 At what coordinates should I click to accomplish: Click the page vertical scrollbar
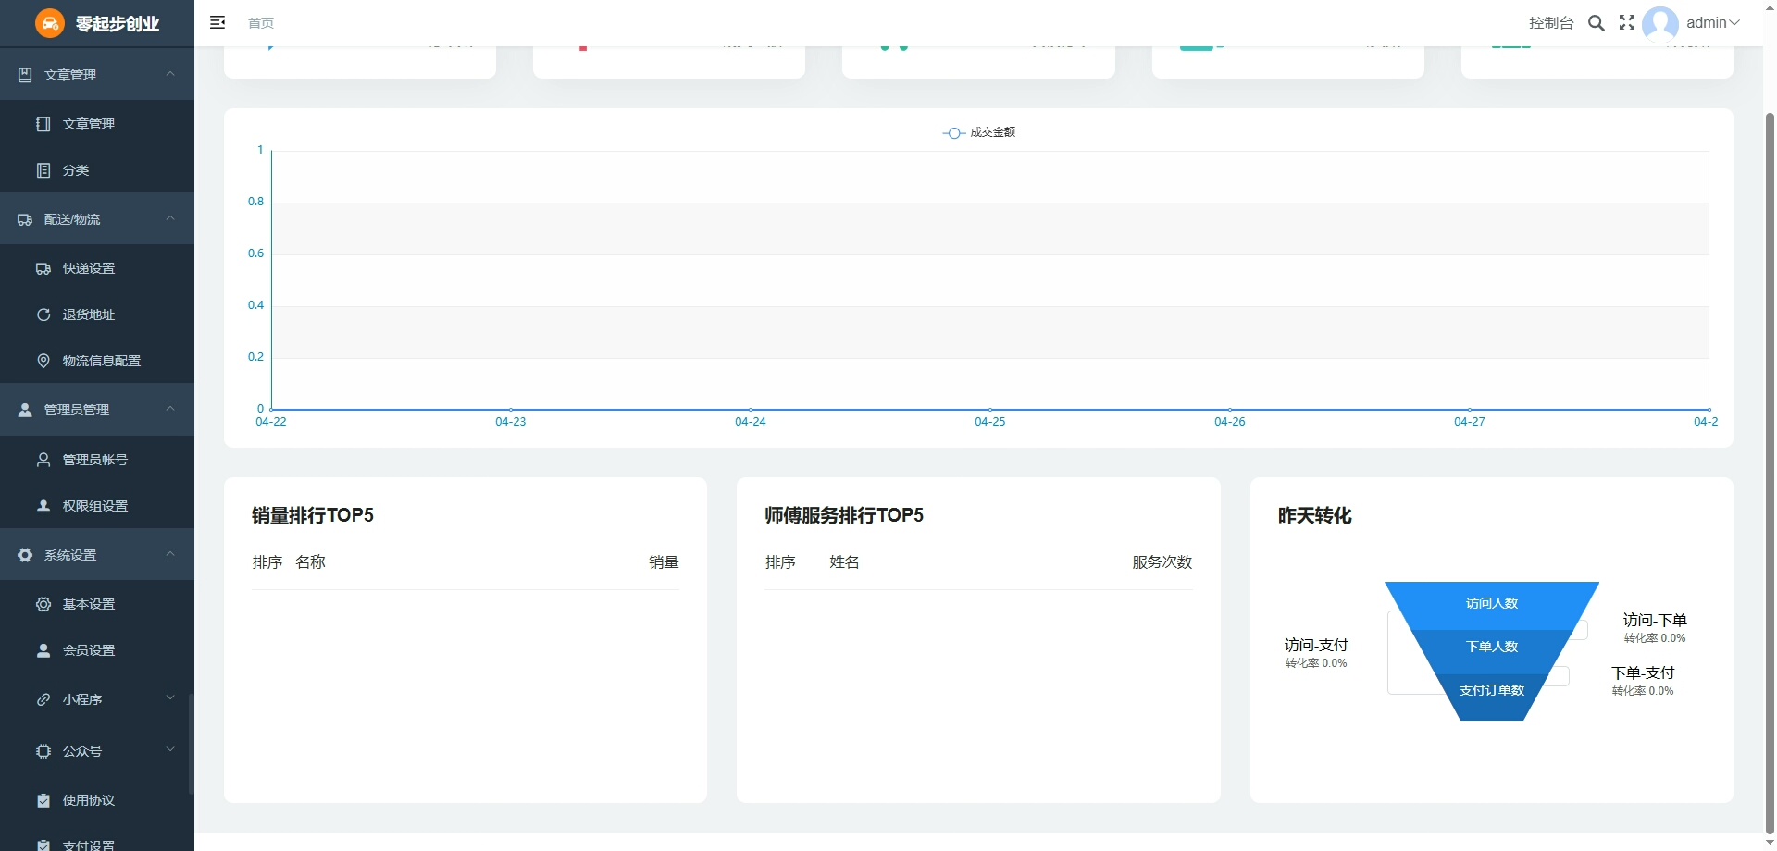pos(1770,462)
